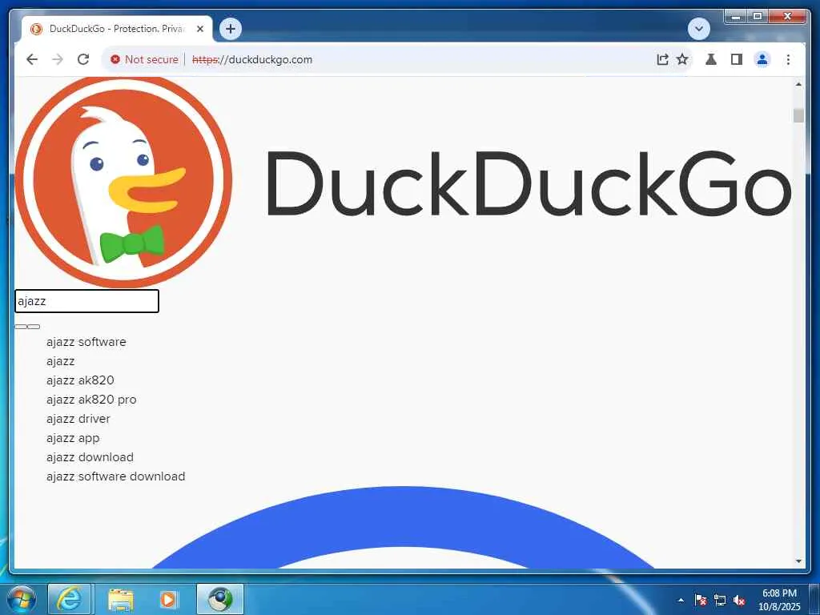Screen dimensions: 820x615
Task: Open the tab search dropdown chevron
Action: pos(698,29)
